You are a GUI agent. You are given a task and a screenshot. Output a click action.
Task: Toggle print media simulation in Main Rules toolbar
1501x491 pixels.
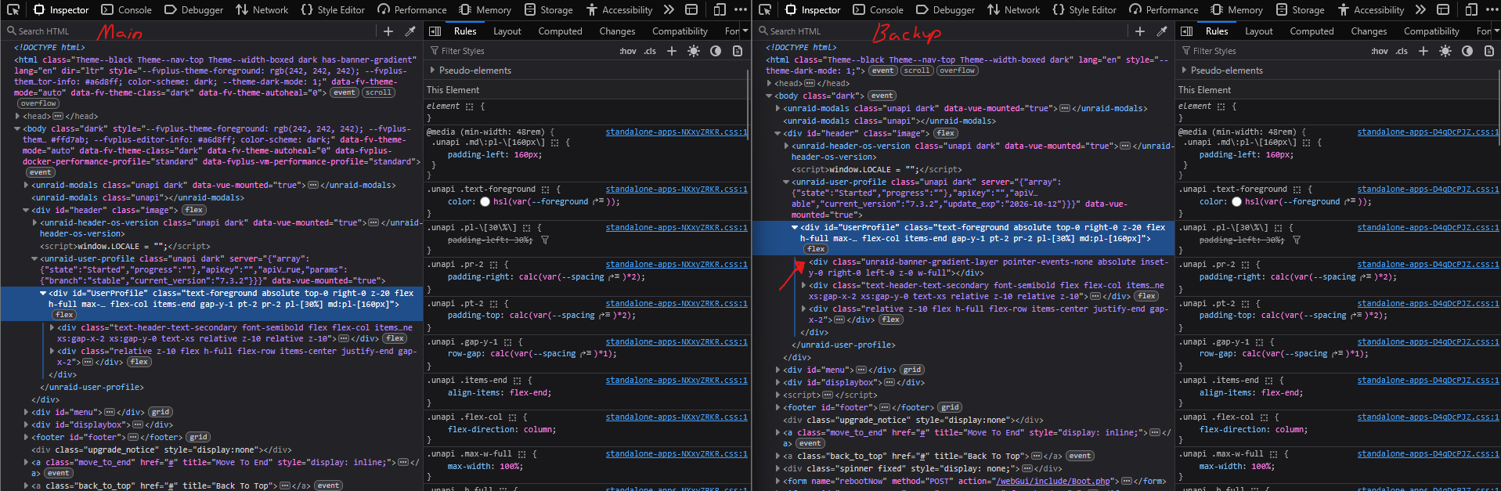(738, 51)
